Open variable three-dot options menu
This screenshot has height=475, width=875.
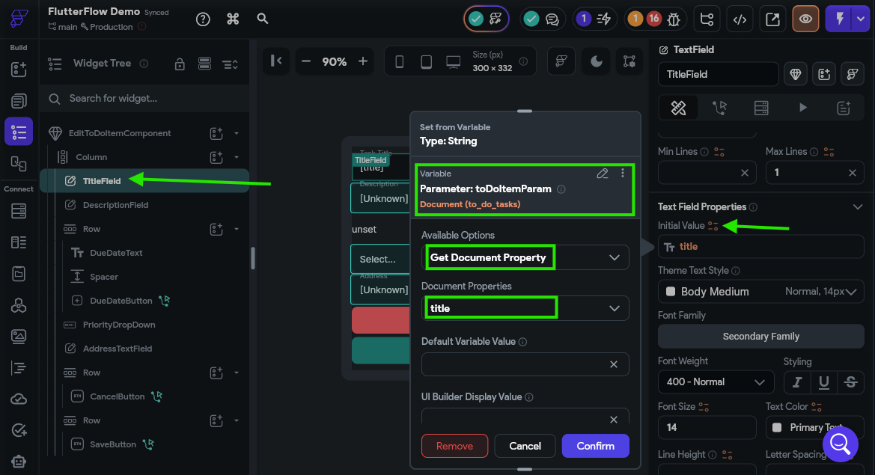point(623,174)
